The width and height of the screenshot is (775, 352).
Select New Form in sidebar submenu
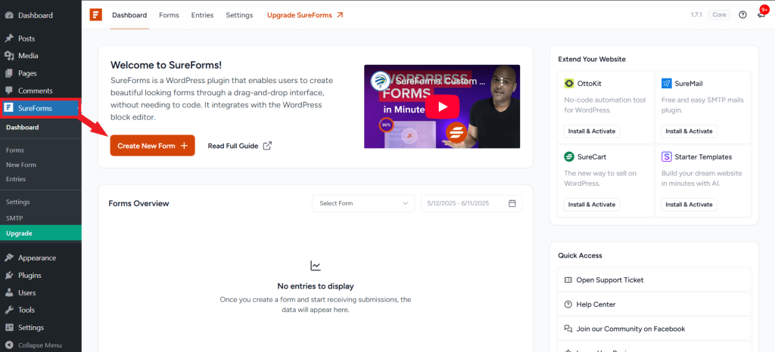pyautogui.click(x=20, y=165)
